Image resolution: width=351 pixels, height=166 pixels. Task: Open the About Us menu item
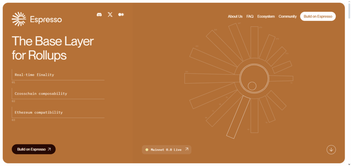(x=235, y=16)
